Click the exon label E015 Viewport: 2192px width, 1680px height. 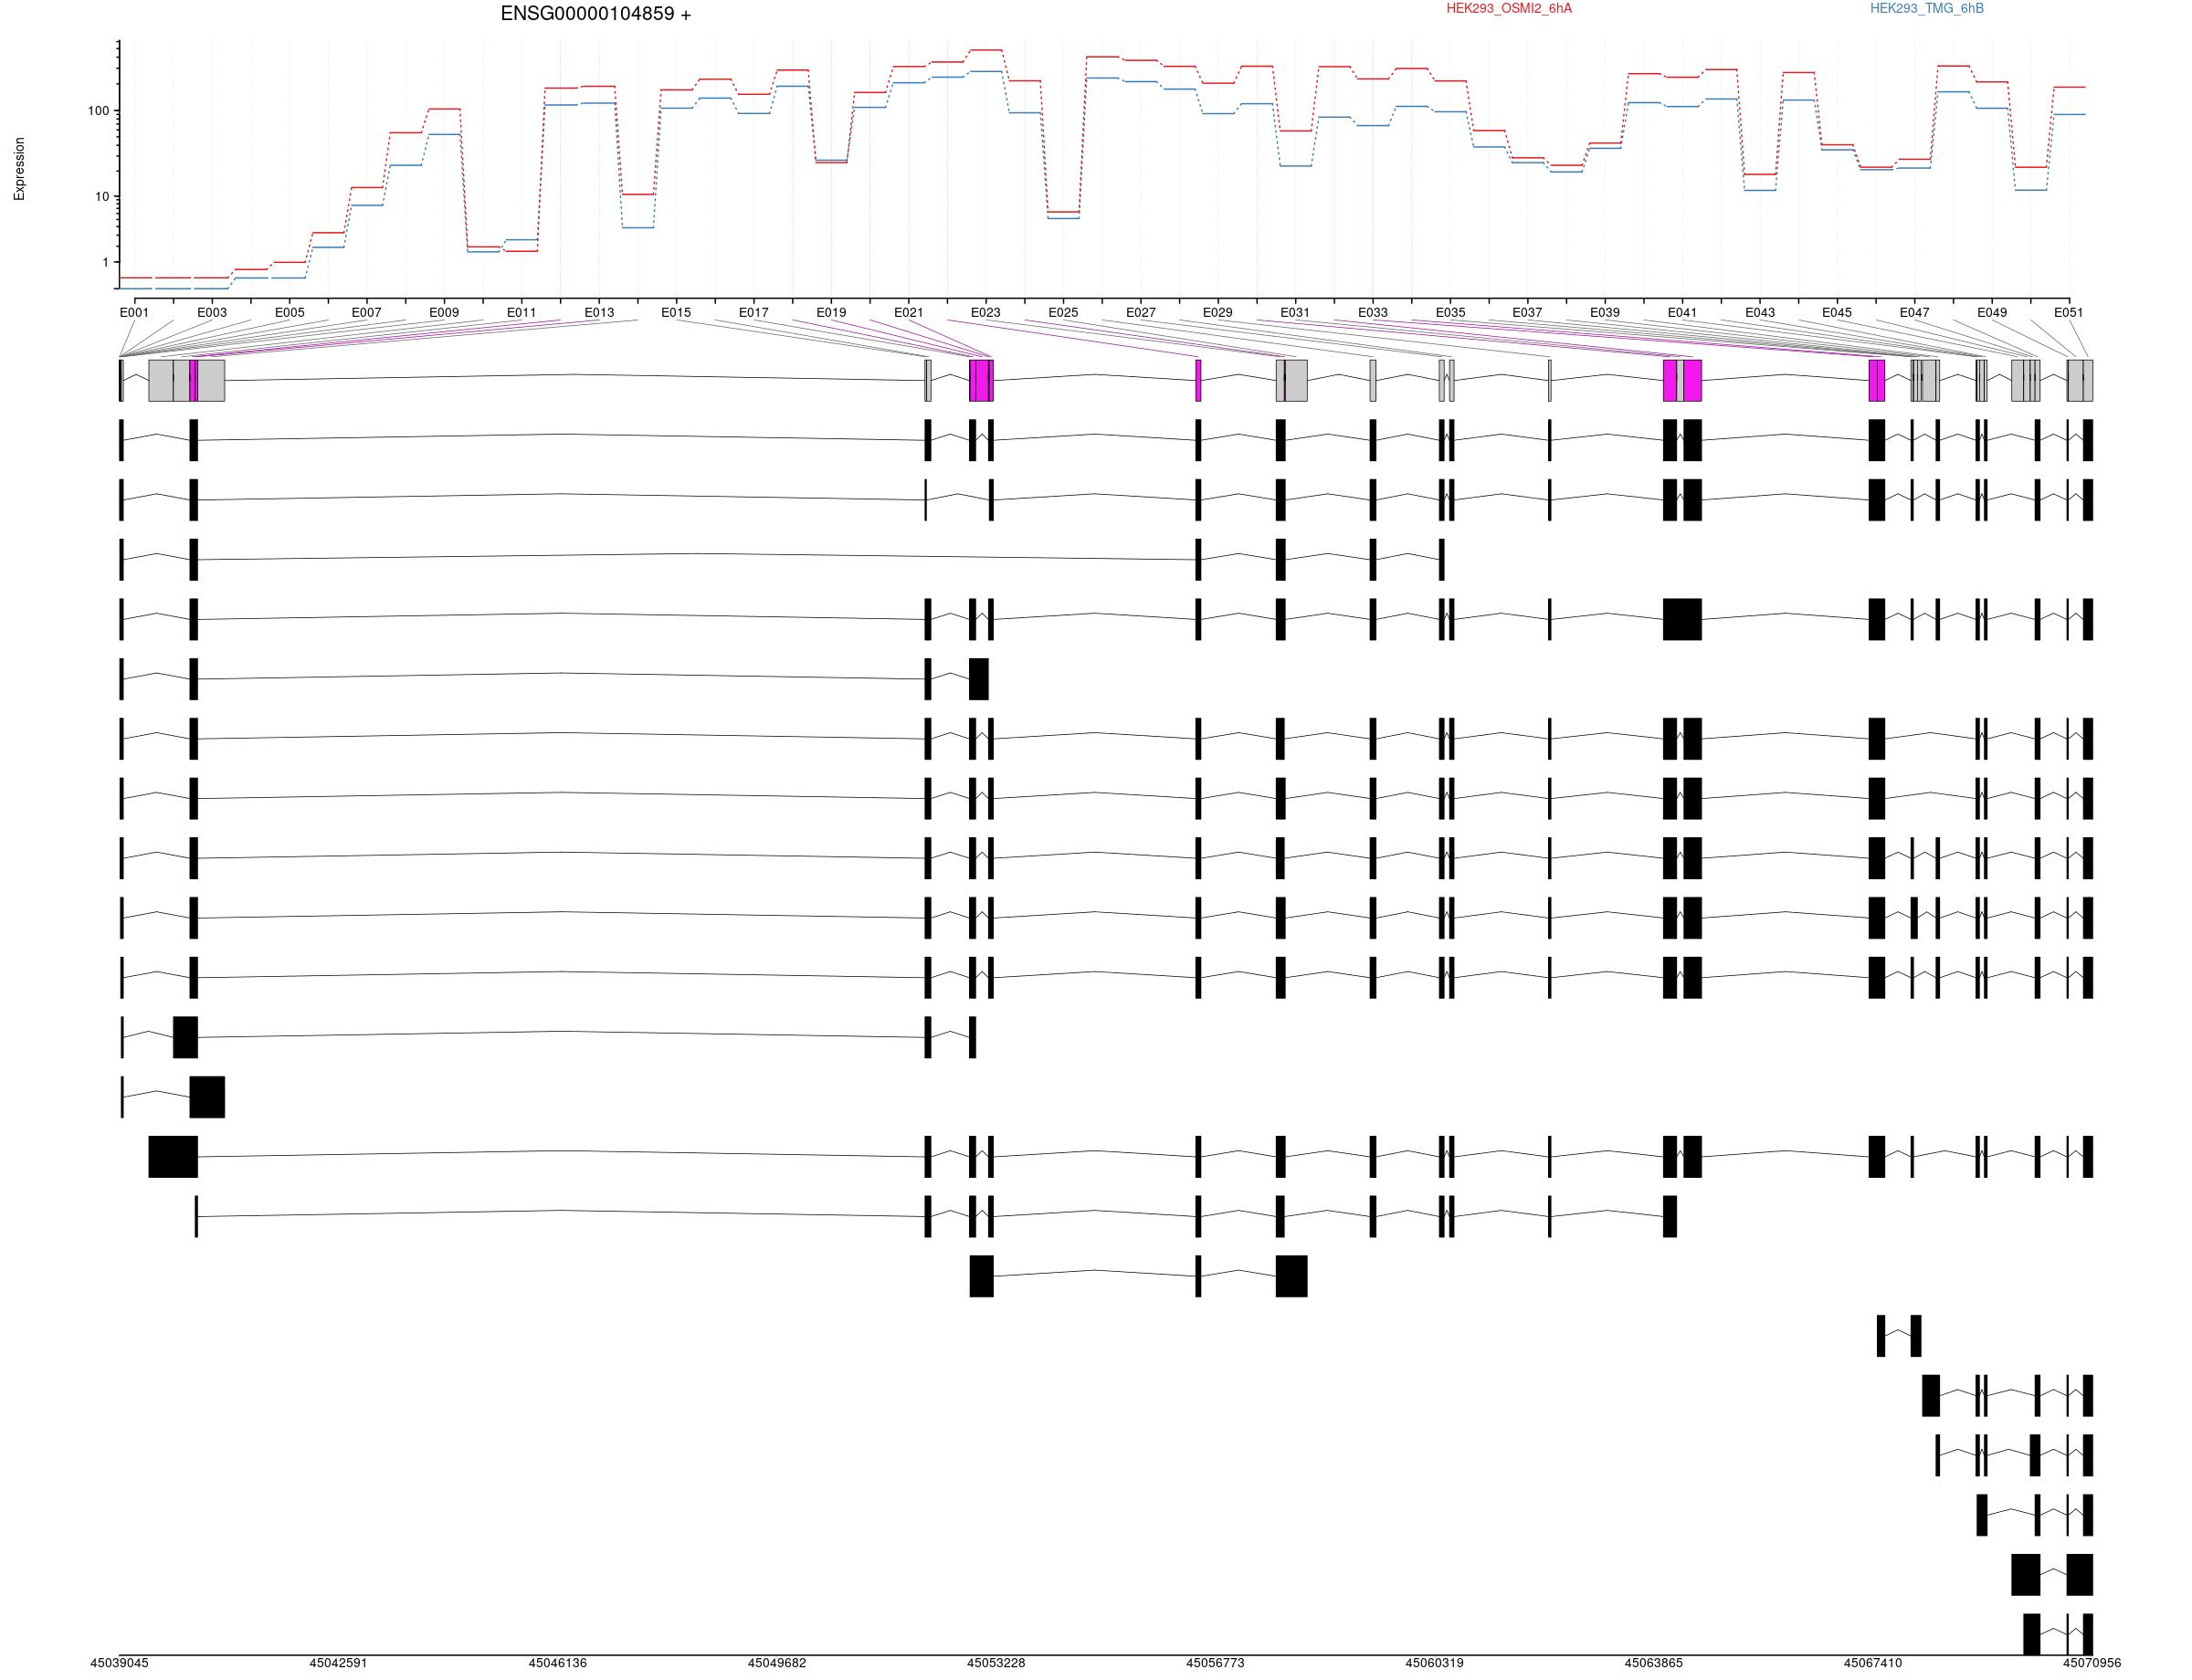[676, 312]
